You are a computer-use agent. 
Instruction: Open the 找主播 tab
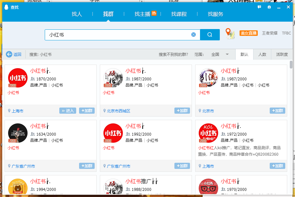pyautogui.click(x=142, y=14)
